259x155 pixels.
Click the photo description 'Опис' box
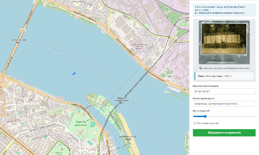pyautogui.click(x=224, y=76)
